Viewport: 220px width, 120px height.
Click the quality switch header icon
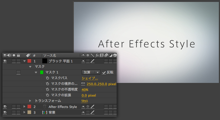(x=92, y=55)
